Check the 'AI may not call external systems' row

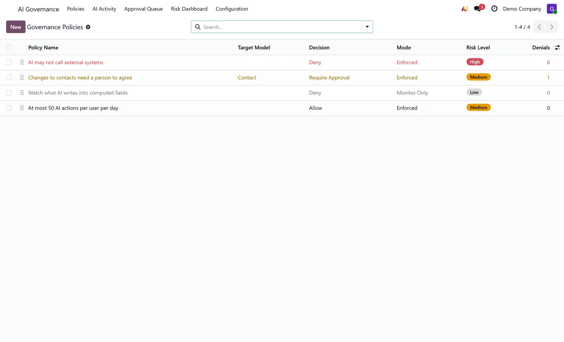pyautogui.click(x=9, y=62)
